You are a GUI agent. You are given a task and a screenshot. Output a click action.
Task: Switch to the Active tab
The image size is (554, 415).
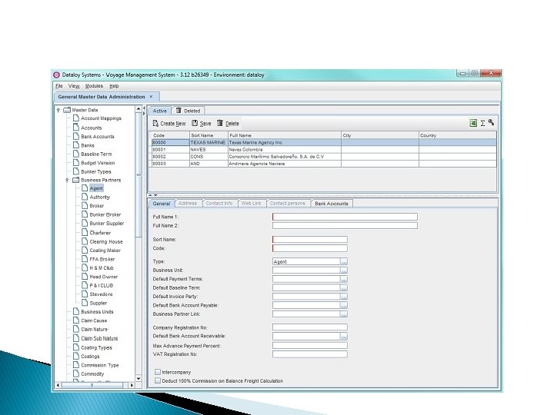click(x=160, y=111)
